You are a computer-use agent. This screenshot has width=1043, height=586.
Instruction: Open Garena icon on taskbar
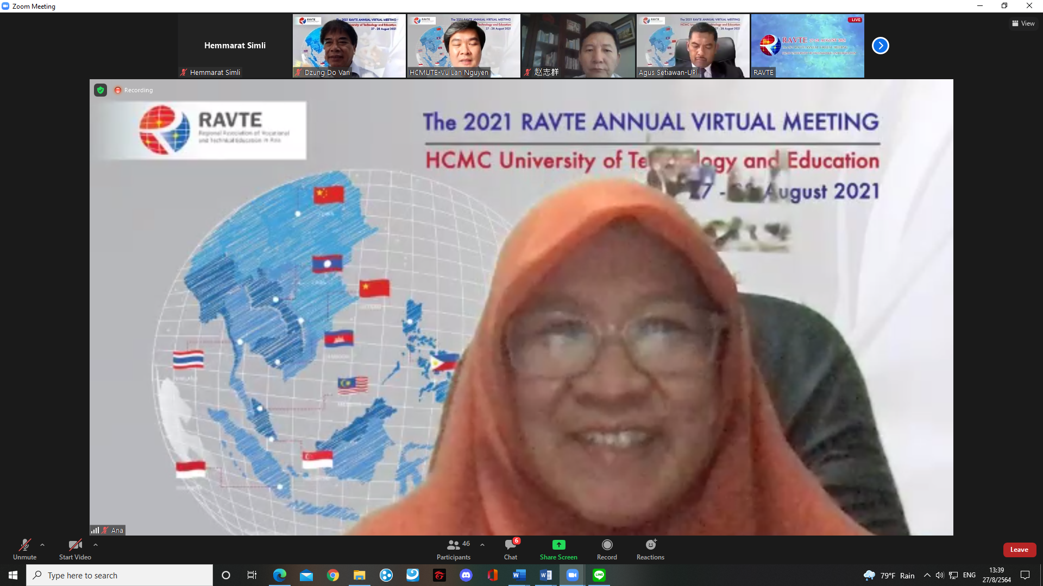tap(439, 575)
